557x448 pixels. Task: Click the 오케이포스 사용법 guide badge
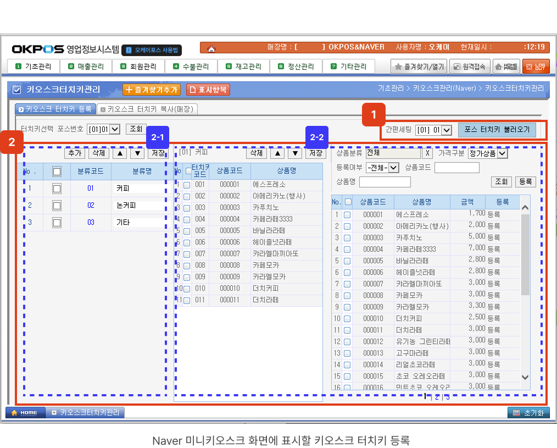tap(152, 50)
